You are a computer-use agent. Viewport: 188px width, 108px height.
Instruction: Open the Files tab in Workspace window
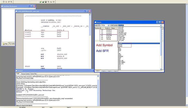(5, 44)
